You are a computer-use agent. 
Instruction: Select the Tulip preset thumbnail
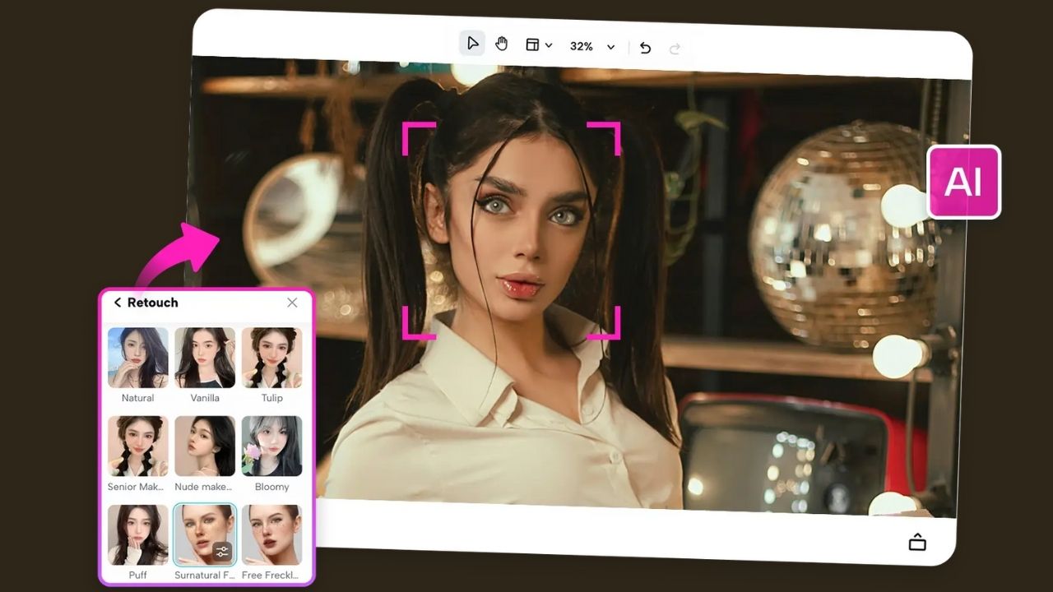tap(272, 358)
